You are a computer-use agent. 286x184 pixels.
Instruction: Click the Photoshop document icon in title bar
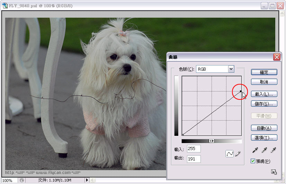click(x=5, y=6)
